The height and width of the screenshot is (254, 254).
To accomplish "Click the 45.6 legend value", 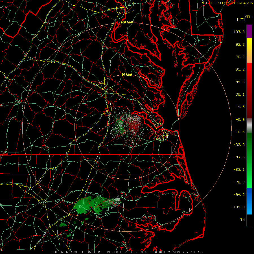I will point(240,82).
